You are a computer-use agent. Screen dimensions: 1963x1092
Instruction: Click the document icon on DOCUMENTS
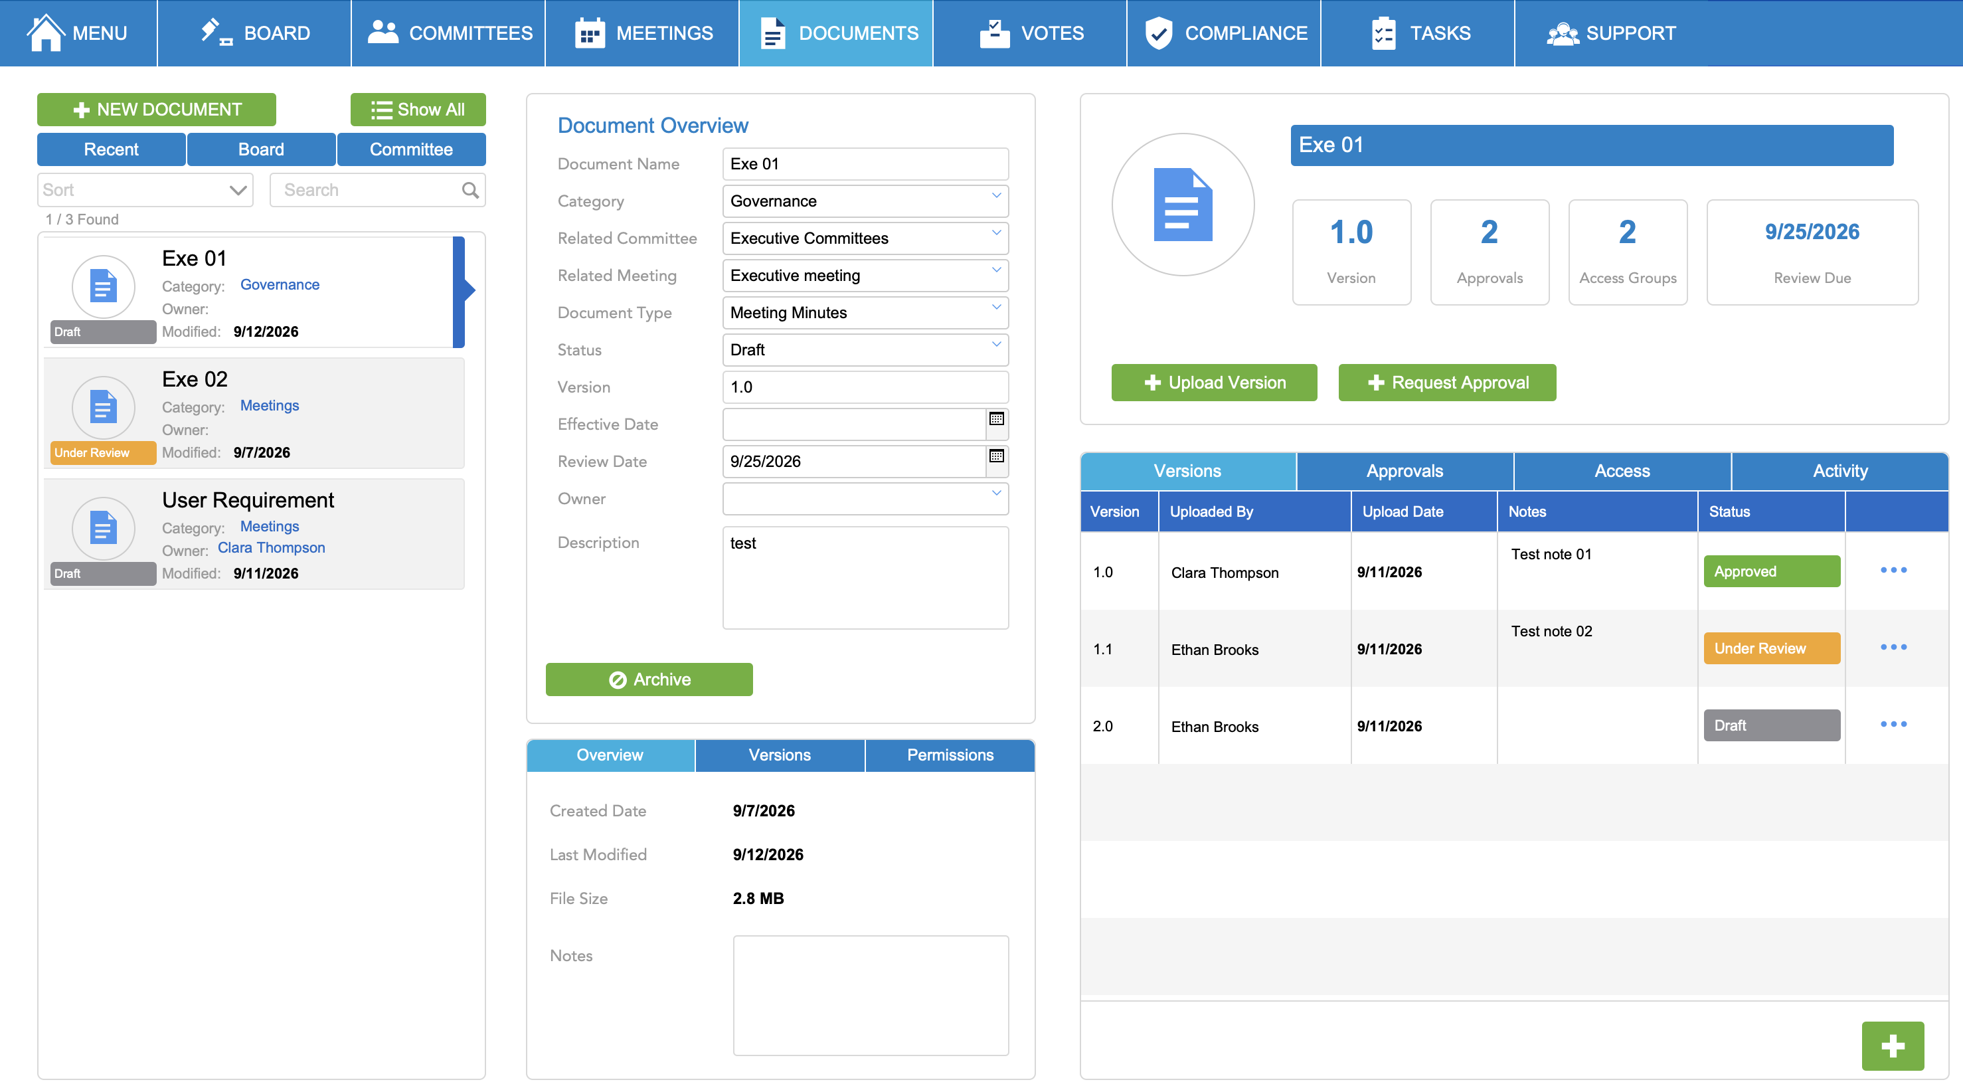pos(773,33)
